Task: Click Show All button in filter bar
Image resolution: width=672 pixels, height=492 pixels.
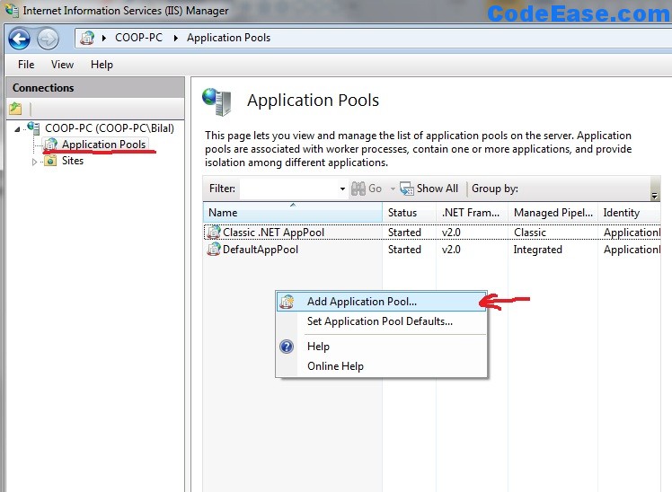Action: [x=429, y=189]
